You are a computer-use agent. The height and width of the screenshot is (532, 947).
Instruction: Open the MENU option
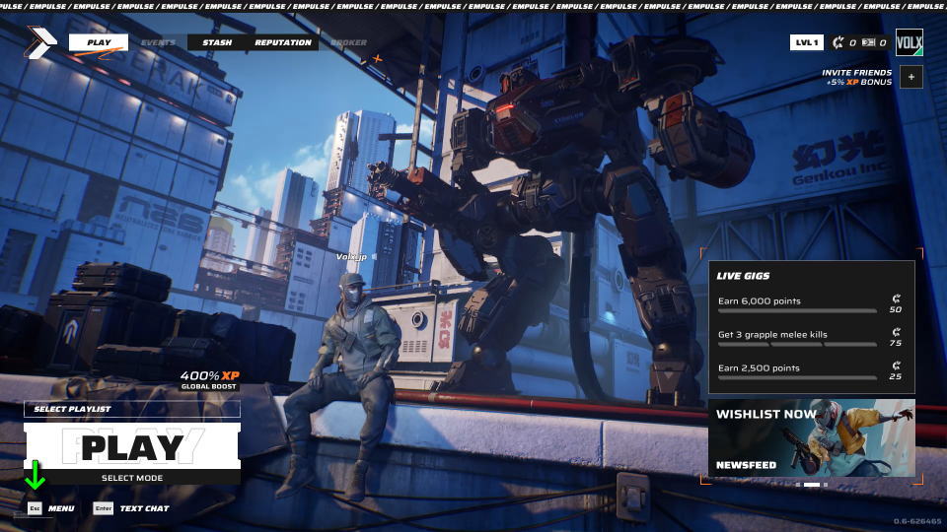pos(61,508)
